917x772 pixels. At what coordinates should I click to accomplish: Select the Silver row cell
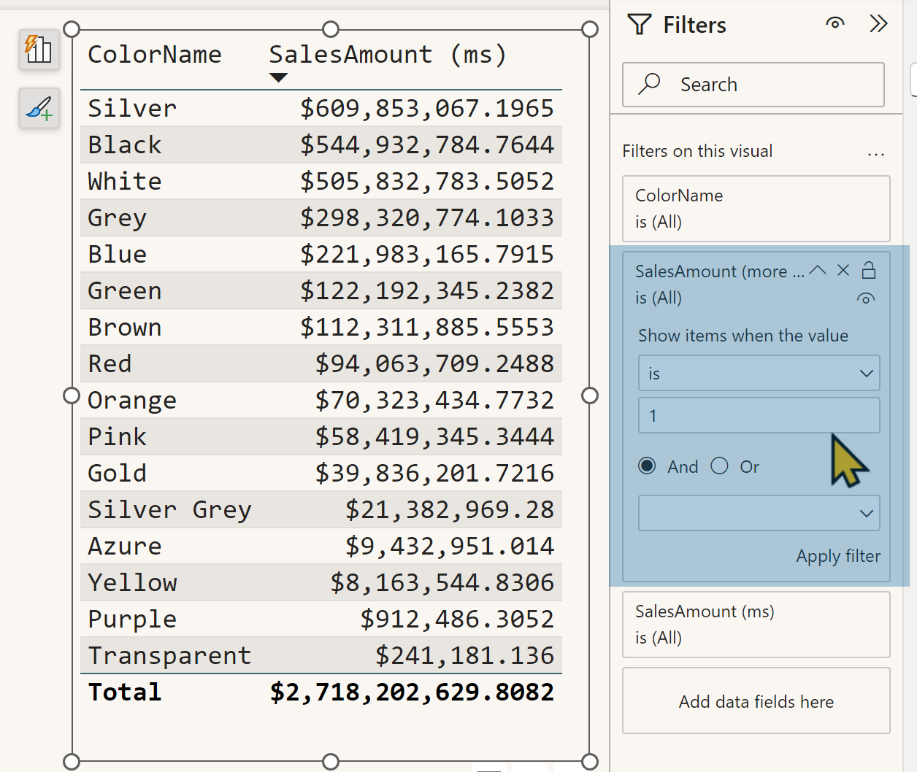coord(132,108)
